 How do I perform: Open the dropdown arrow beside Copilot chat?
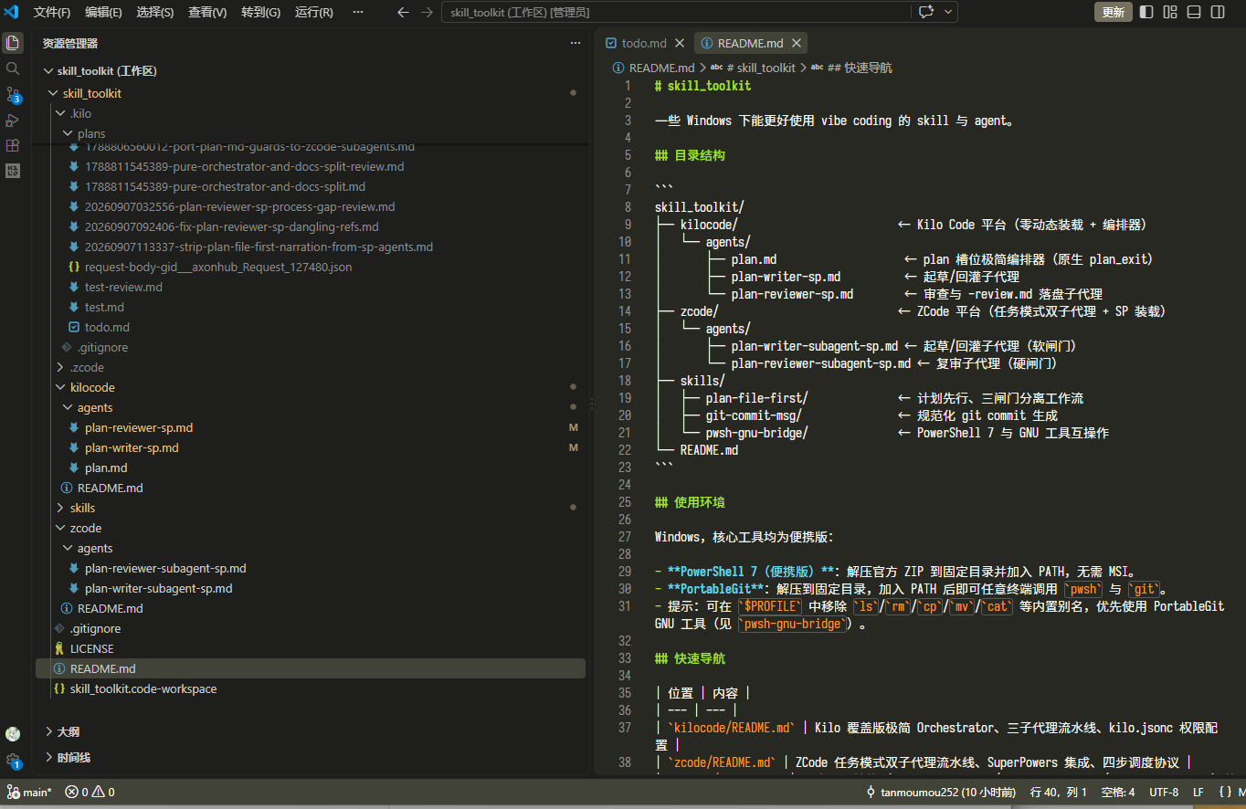(x=948, y=12)
